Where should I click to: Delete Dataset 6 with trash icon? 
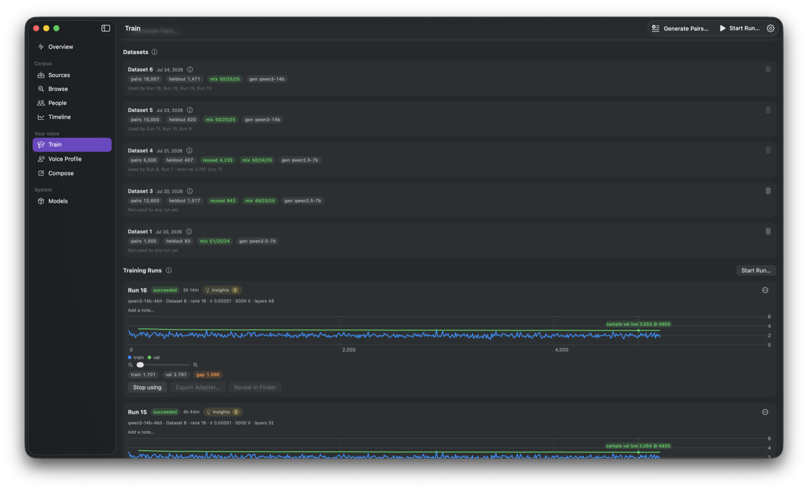768,69
